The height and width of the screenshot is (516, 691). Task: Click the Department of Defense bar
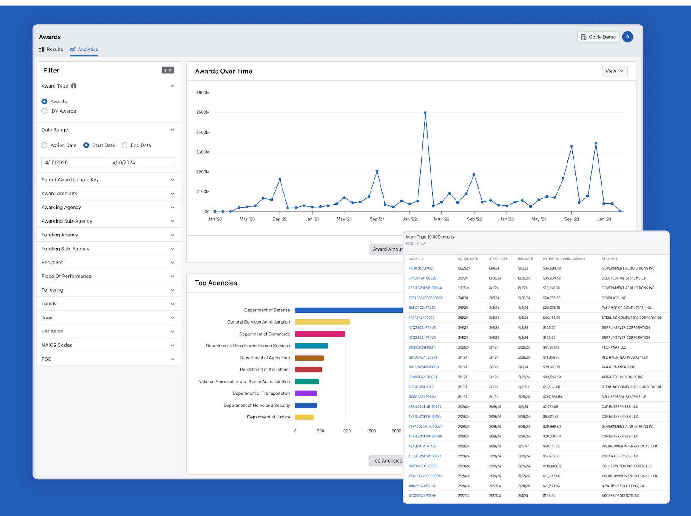click(349, 310)
